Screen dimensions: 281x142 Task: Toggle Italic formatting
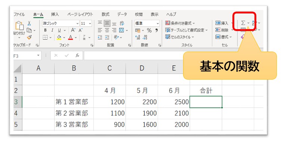[52, 30]
